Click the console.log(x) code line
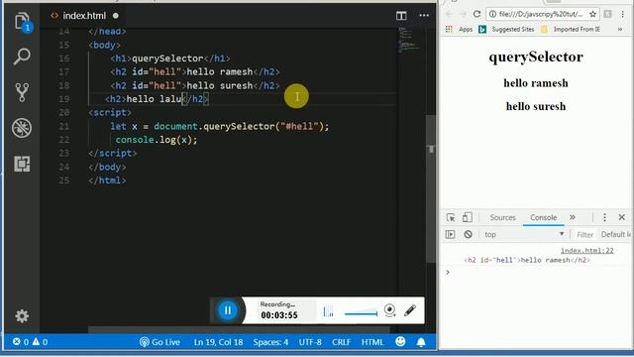Screen dimensions: 634x357 pos(157,140)
